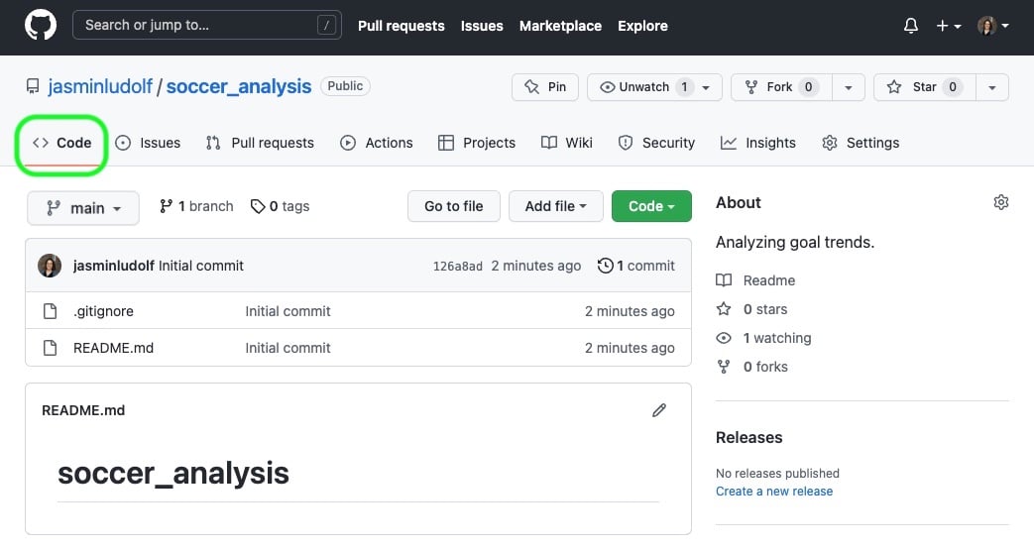View 0 stars in About sidebar
The height and width of the screenshot is (551, 1034).
751,309
